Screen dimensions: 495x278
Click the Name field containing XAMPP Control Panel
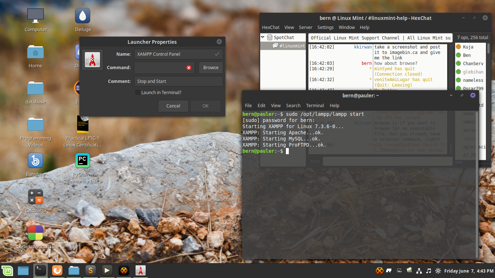point(178,54)
